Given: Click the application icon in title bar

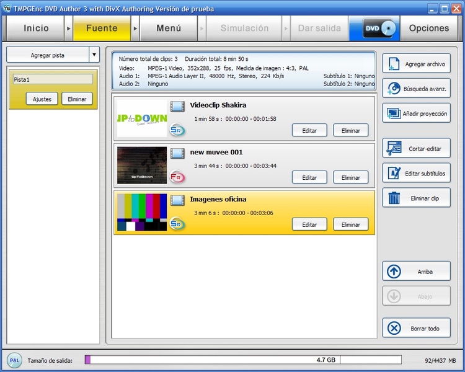Looking at the screenshot, I should 7,8.
